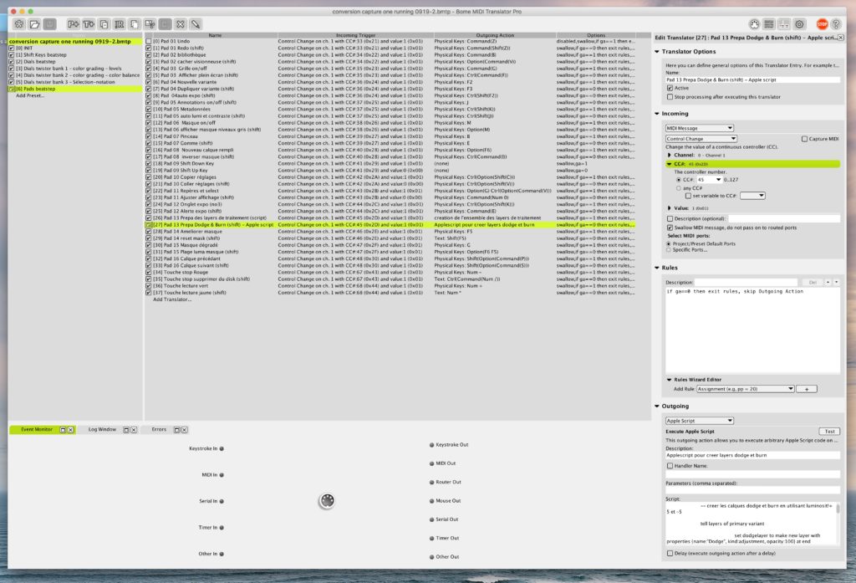Click the Copy toolbar icon
This screenshot has height=583, width=856.
click(135, 24)
